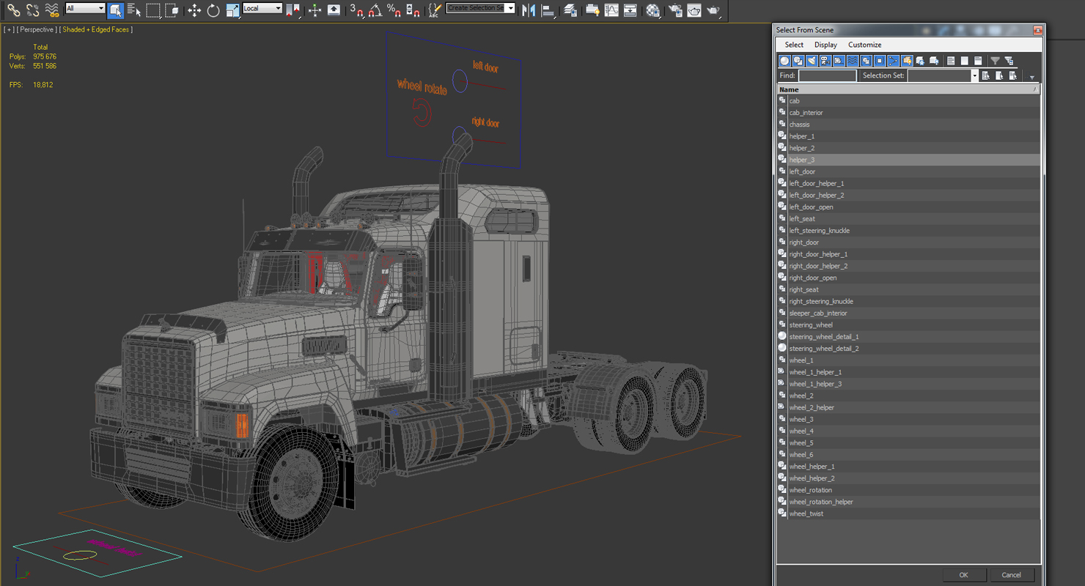1085x586 pixels.
Task: Toggle Display Lights filter in dialog
Action: point(812,61)
